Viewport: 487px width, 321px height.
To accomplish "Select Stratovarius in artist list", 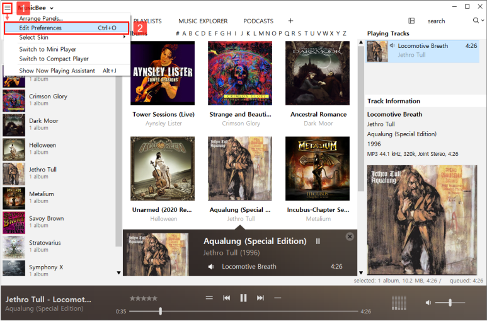I will click(59, 247).
